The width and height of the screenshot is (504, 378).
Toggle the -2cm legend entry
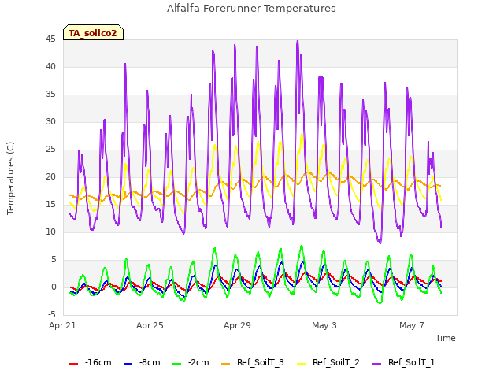coord(191,362)
